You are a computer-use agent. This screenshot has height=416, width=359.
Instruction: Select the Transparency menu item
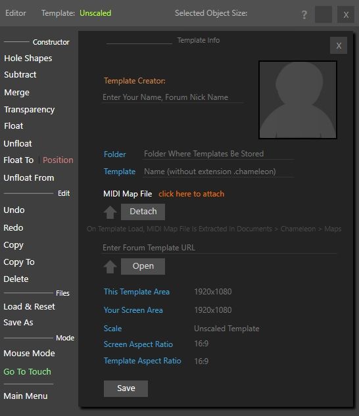tap(29, 110)
